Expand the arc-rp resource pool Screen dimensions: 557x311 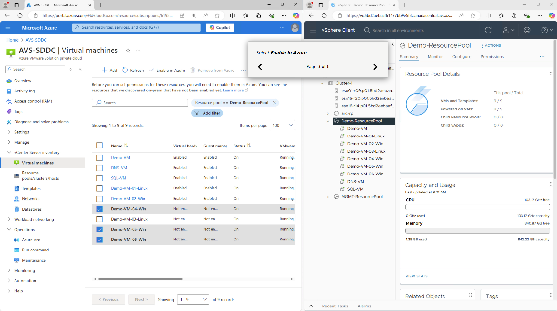pos(328,114)
